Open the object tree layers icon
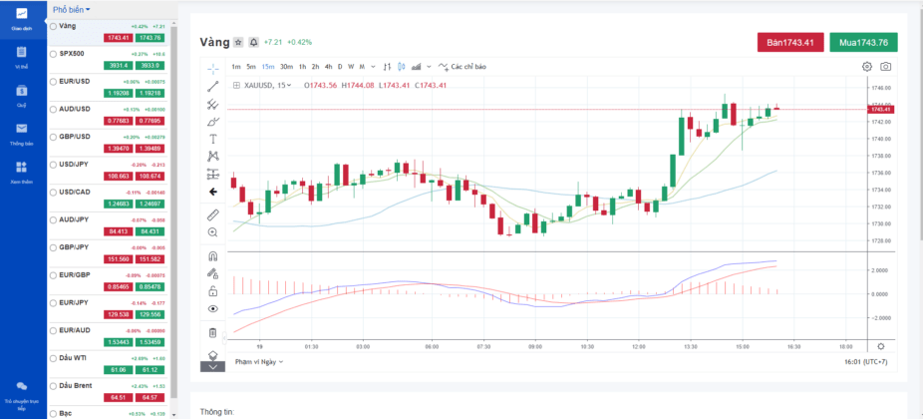The width and height of the screenshot is (923, 419). pyautogui.click(x=213, y=355)
